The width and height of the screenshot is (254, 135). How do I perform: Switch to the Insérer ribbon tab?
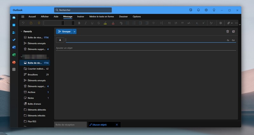81,17
